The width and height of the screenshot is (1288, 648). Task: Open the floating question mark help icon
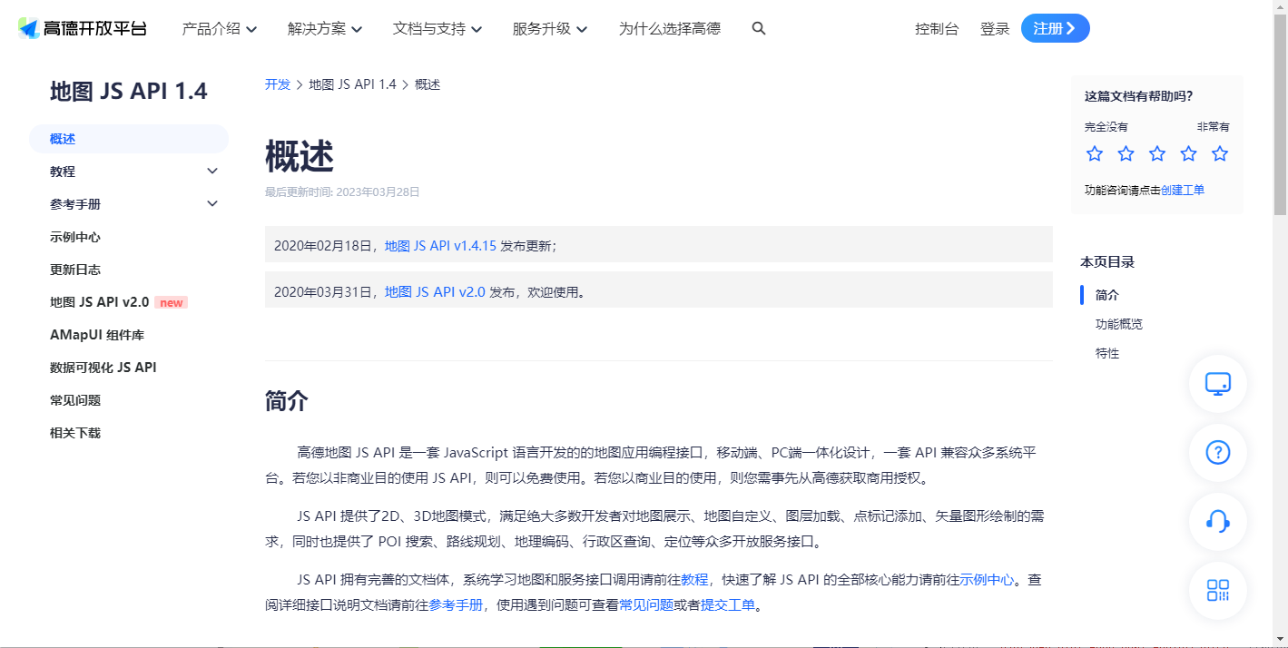click(x=1218, y=452)
